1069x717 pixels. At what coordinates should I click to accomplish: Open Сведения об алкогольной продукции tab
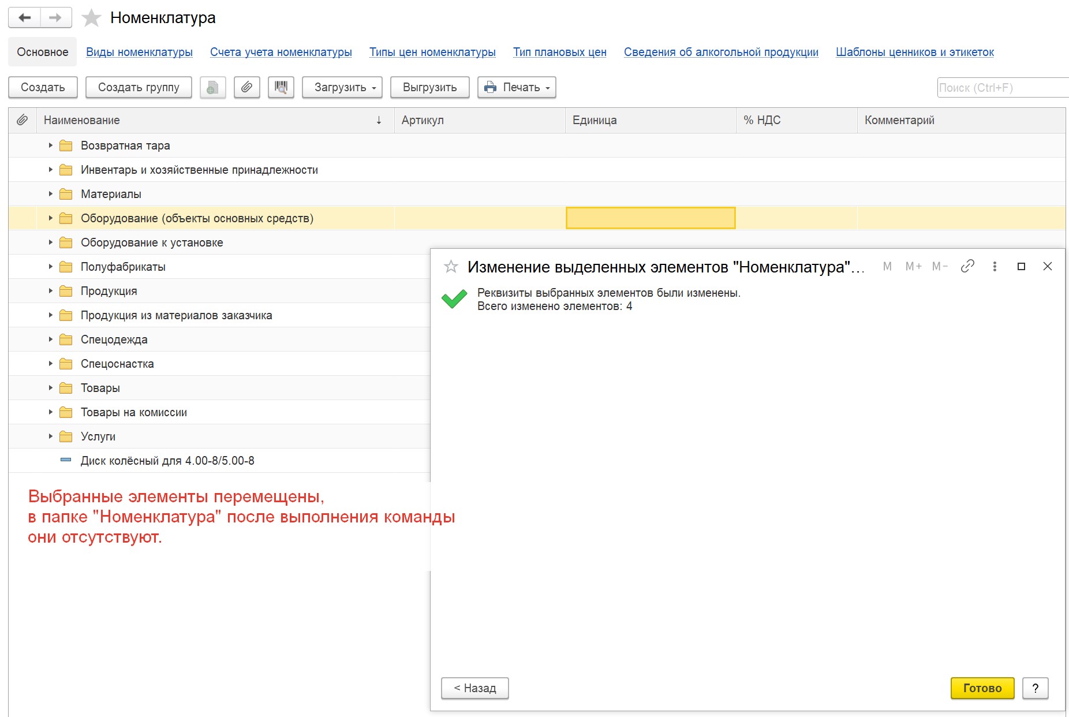pyautogui.click(x=721, y=52)
